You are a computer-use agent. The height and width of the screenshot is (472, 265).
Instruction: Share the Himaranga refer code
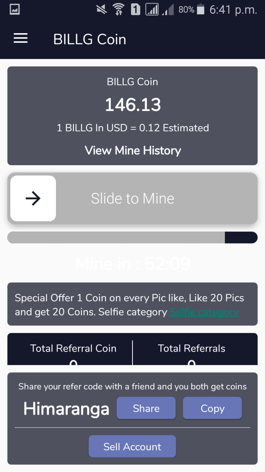pos(146,408)
